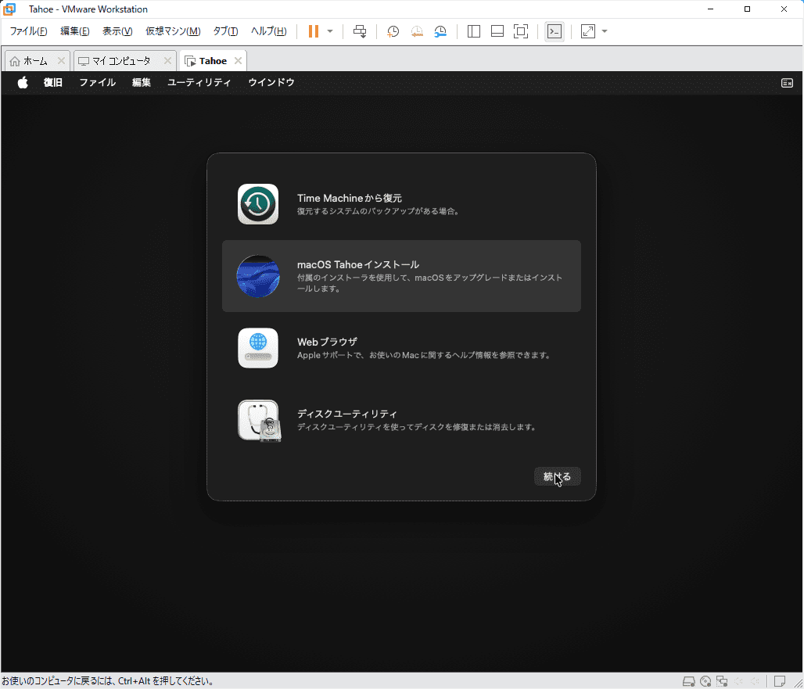Open the ユーティリティ menu in macOS bar
This screenshot has width=804, height=689.
[199, 83]
